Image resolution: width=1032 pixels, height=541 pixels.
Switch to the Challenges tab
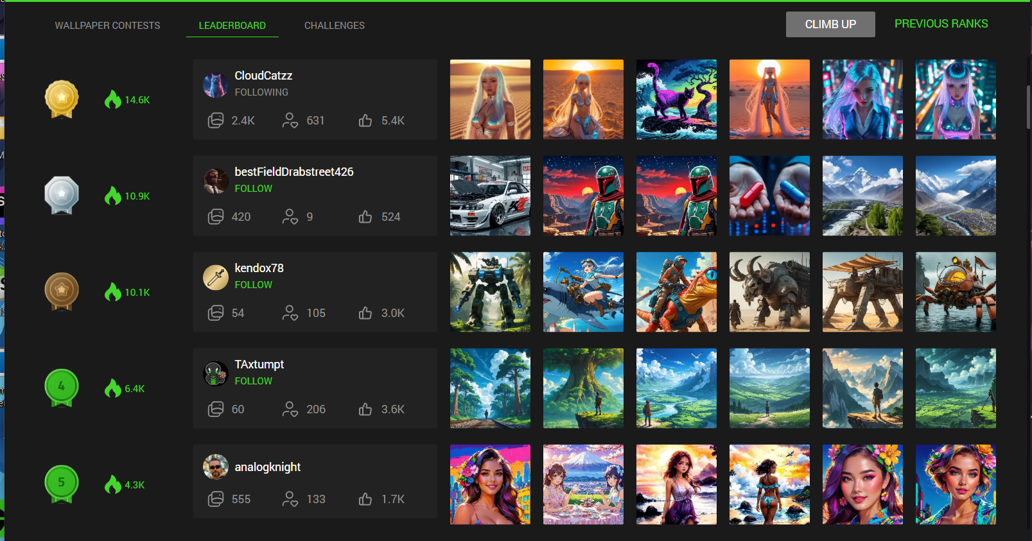point(335,26)
